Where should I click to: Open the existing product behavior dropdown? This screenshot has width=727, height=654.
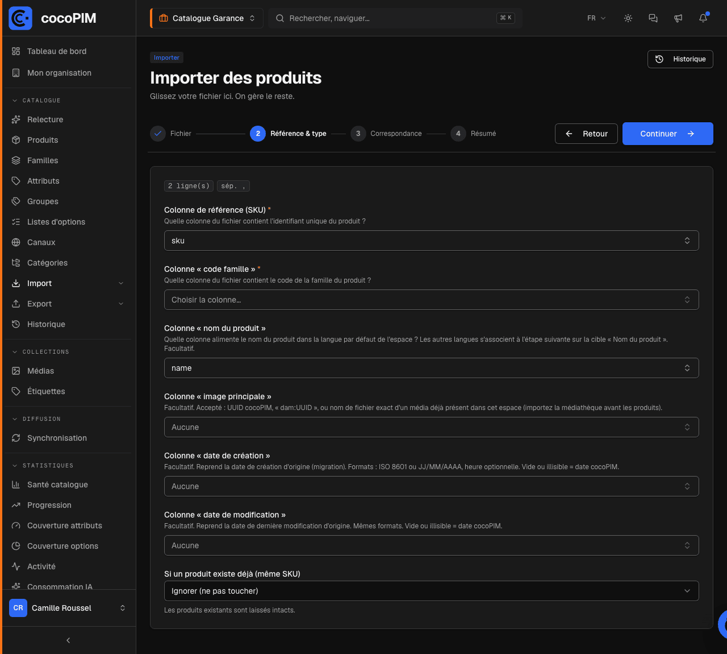point(431,591)
